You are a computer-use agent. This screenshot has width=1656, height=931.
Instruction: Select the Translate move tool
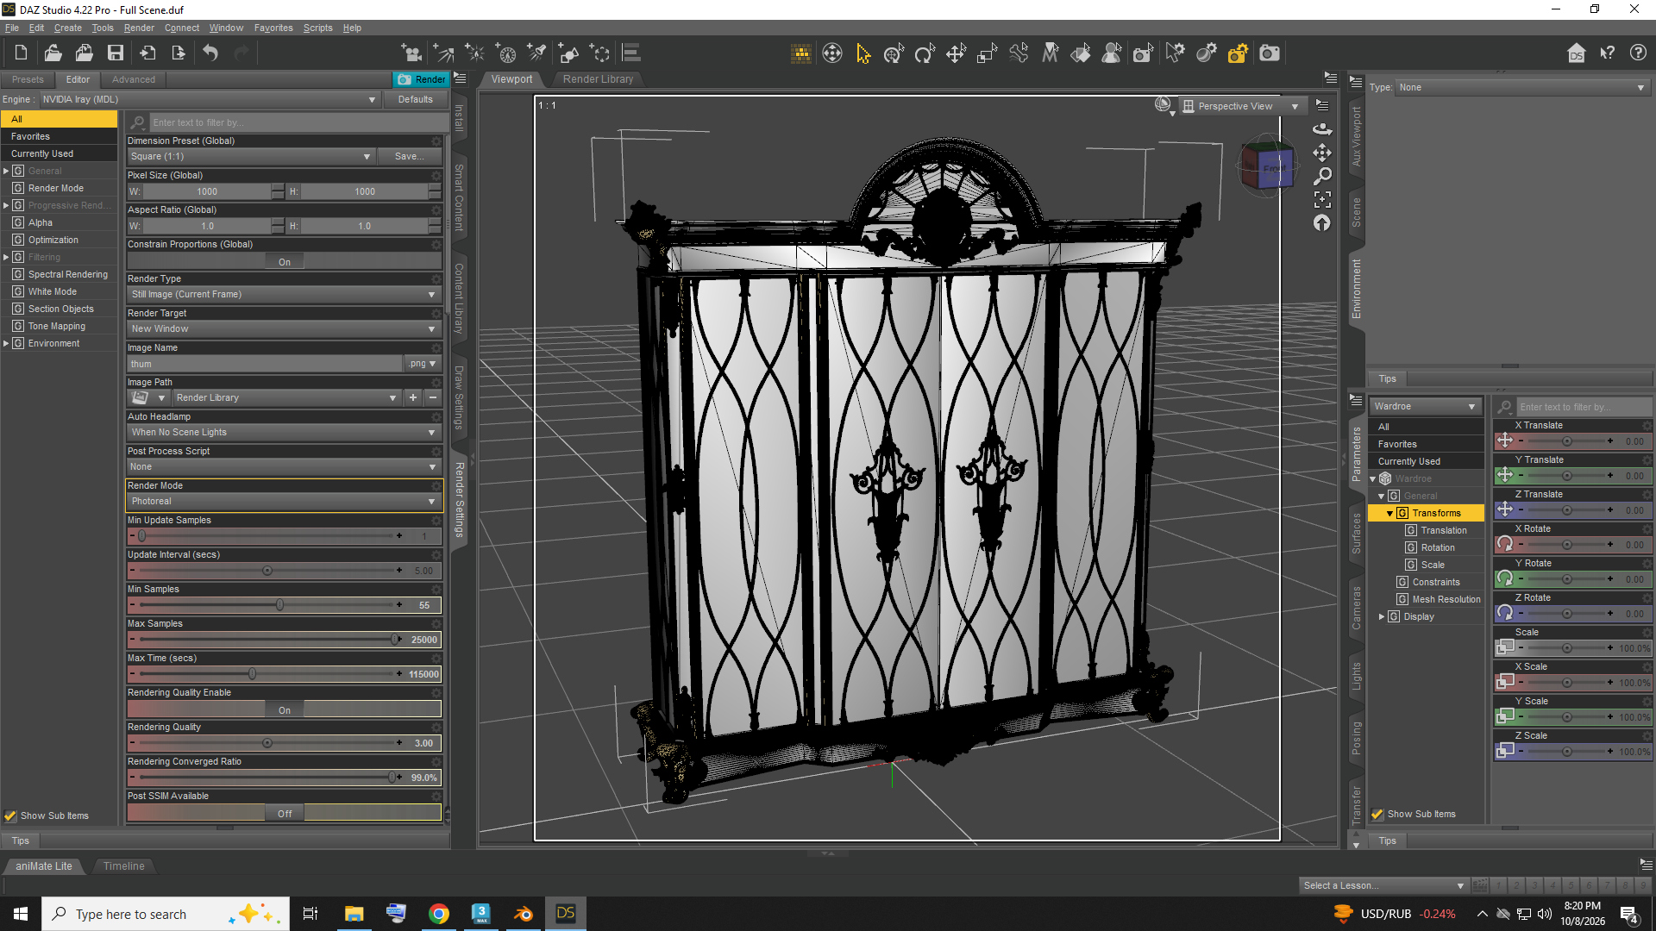click(956, 53)
